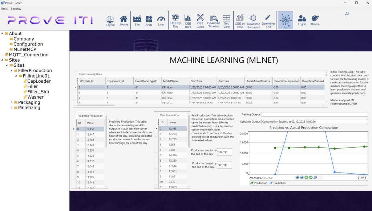Expand the Packaging folder node
The height and width of the screenshot is (211, 372).
[x=11, y=102]
